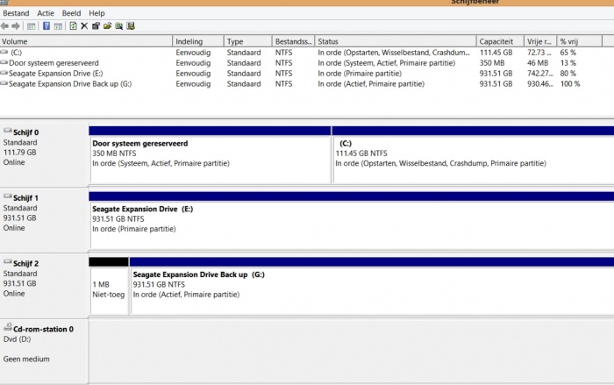
Task: Click drive icon of the (C:) volume row
Action: tap(4, 52)
